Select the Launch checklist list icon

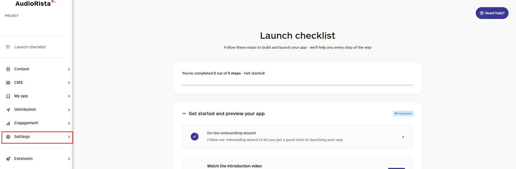point(8,47)
